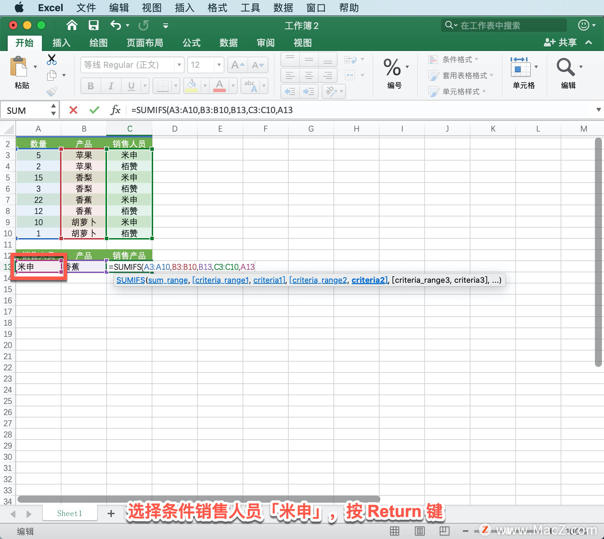This screenshot has width=604, height=539.
Task: Add a new sheet with plus button
Action: point(111,513)
